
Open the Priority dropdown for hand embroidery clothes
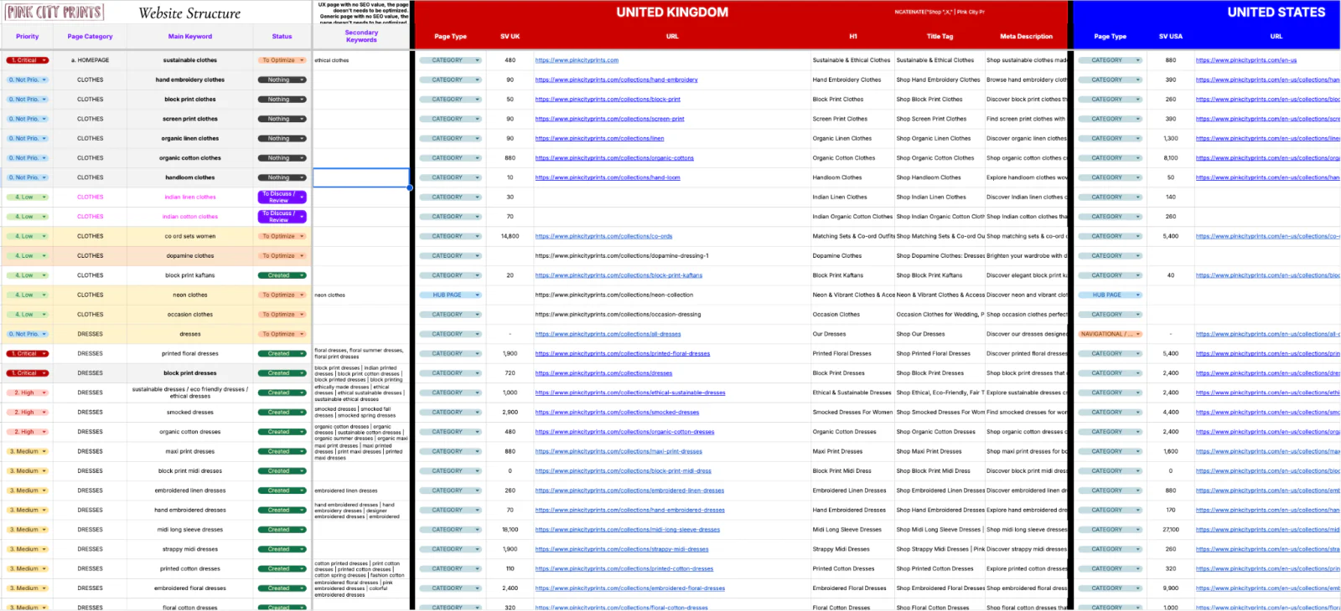[x=28, y=80]
